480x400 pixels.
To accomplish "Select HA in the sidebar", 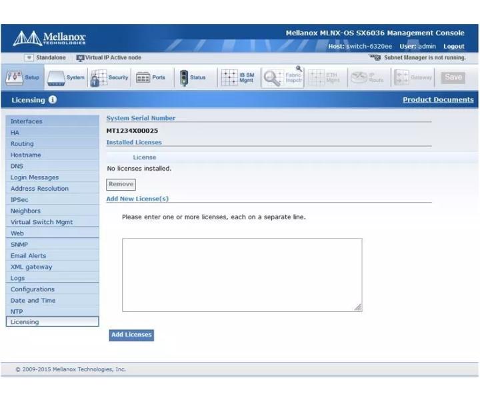I will pos(53,133).
